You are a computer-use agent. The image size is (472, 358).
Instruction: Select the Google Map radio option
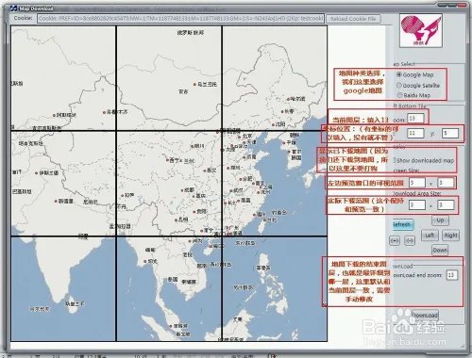[399, 74]
